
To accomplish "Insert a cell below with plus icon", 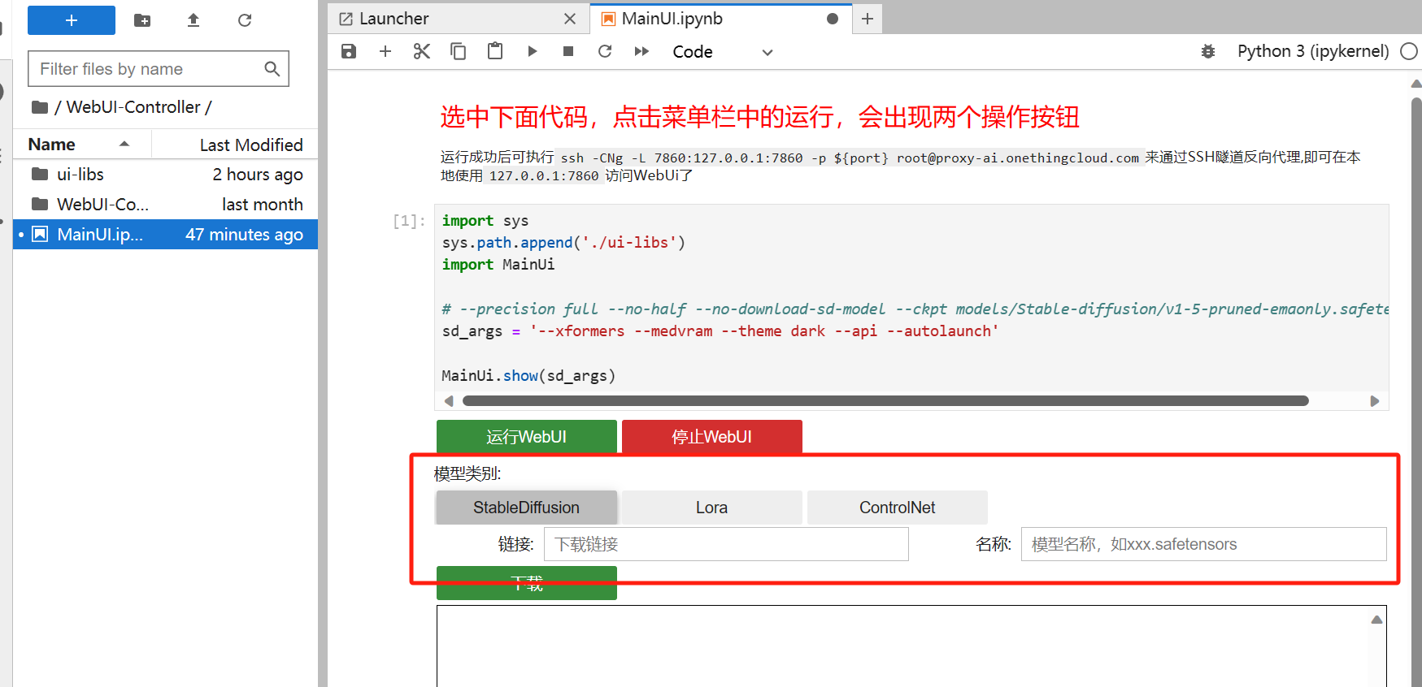I will pyautogui.click(x=385, y=52).
